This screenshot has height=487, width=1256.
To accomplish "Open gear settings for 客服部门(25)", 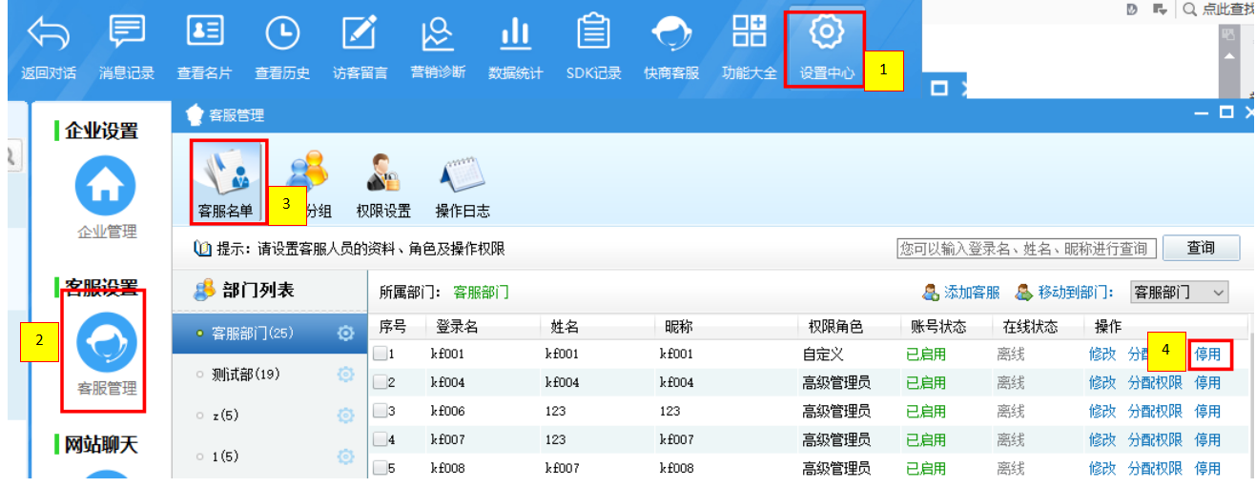I will coord(346,334).
